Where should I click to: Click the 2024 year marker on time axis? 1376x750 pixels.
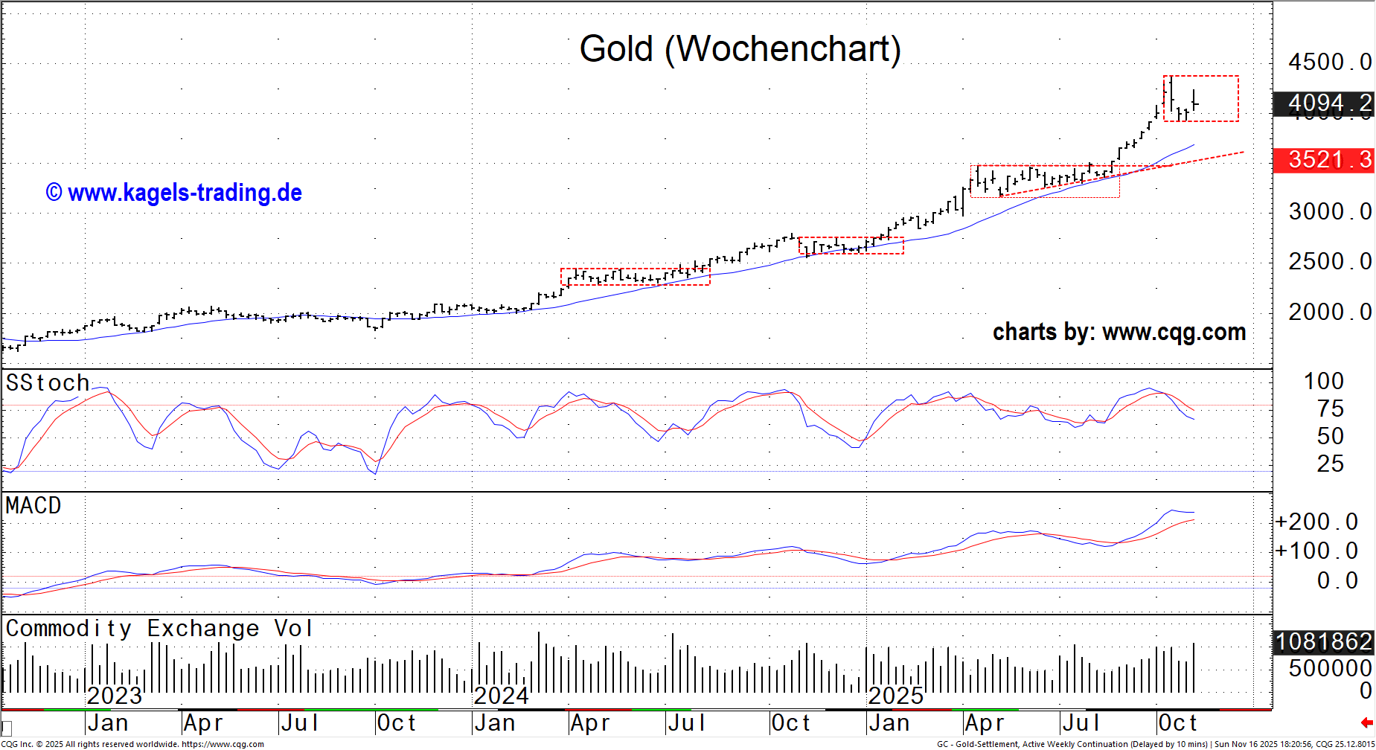coord(501,696)
